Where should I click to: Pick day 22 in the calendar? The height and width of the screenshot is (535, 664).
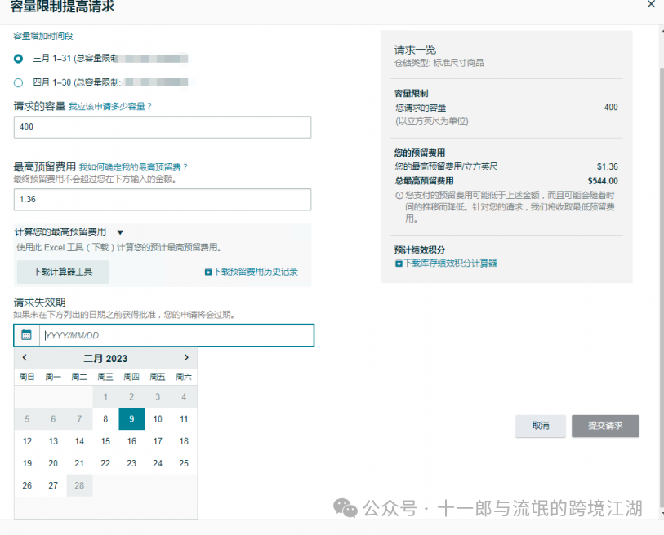(105, 463)
